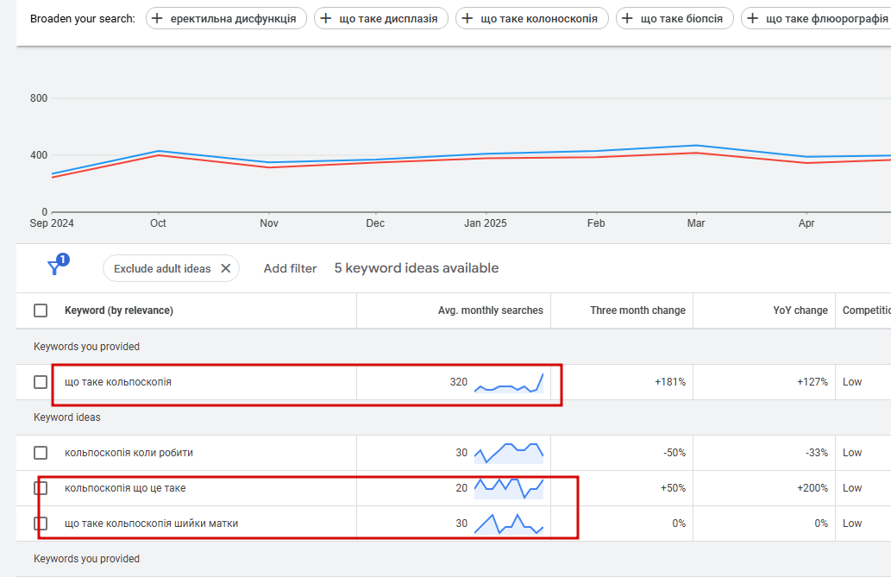Sort by Avg. monthly searches column
Image resolution: width=891 pixels, height=577 pixels.
click(x=490, y=310)
